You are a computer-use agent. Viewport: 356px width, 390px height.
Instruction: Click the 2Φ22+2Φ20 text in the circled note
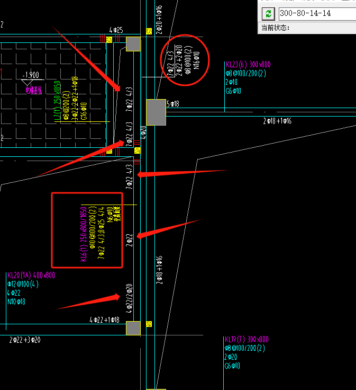pyautogui.click(x=179, y=60)
